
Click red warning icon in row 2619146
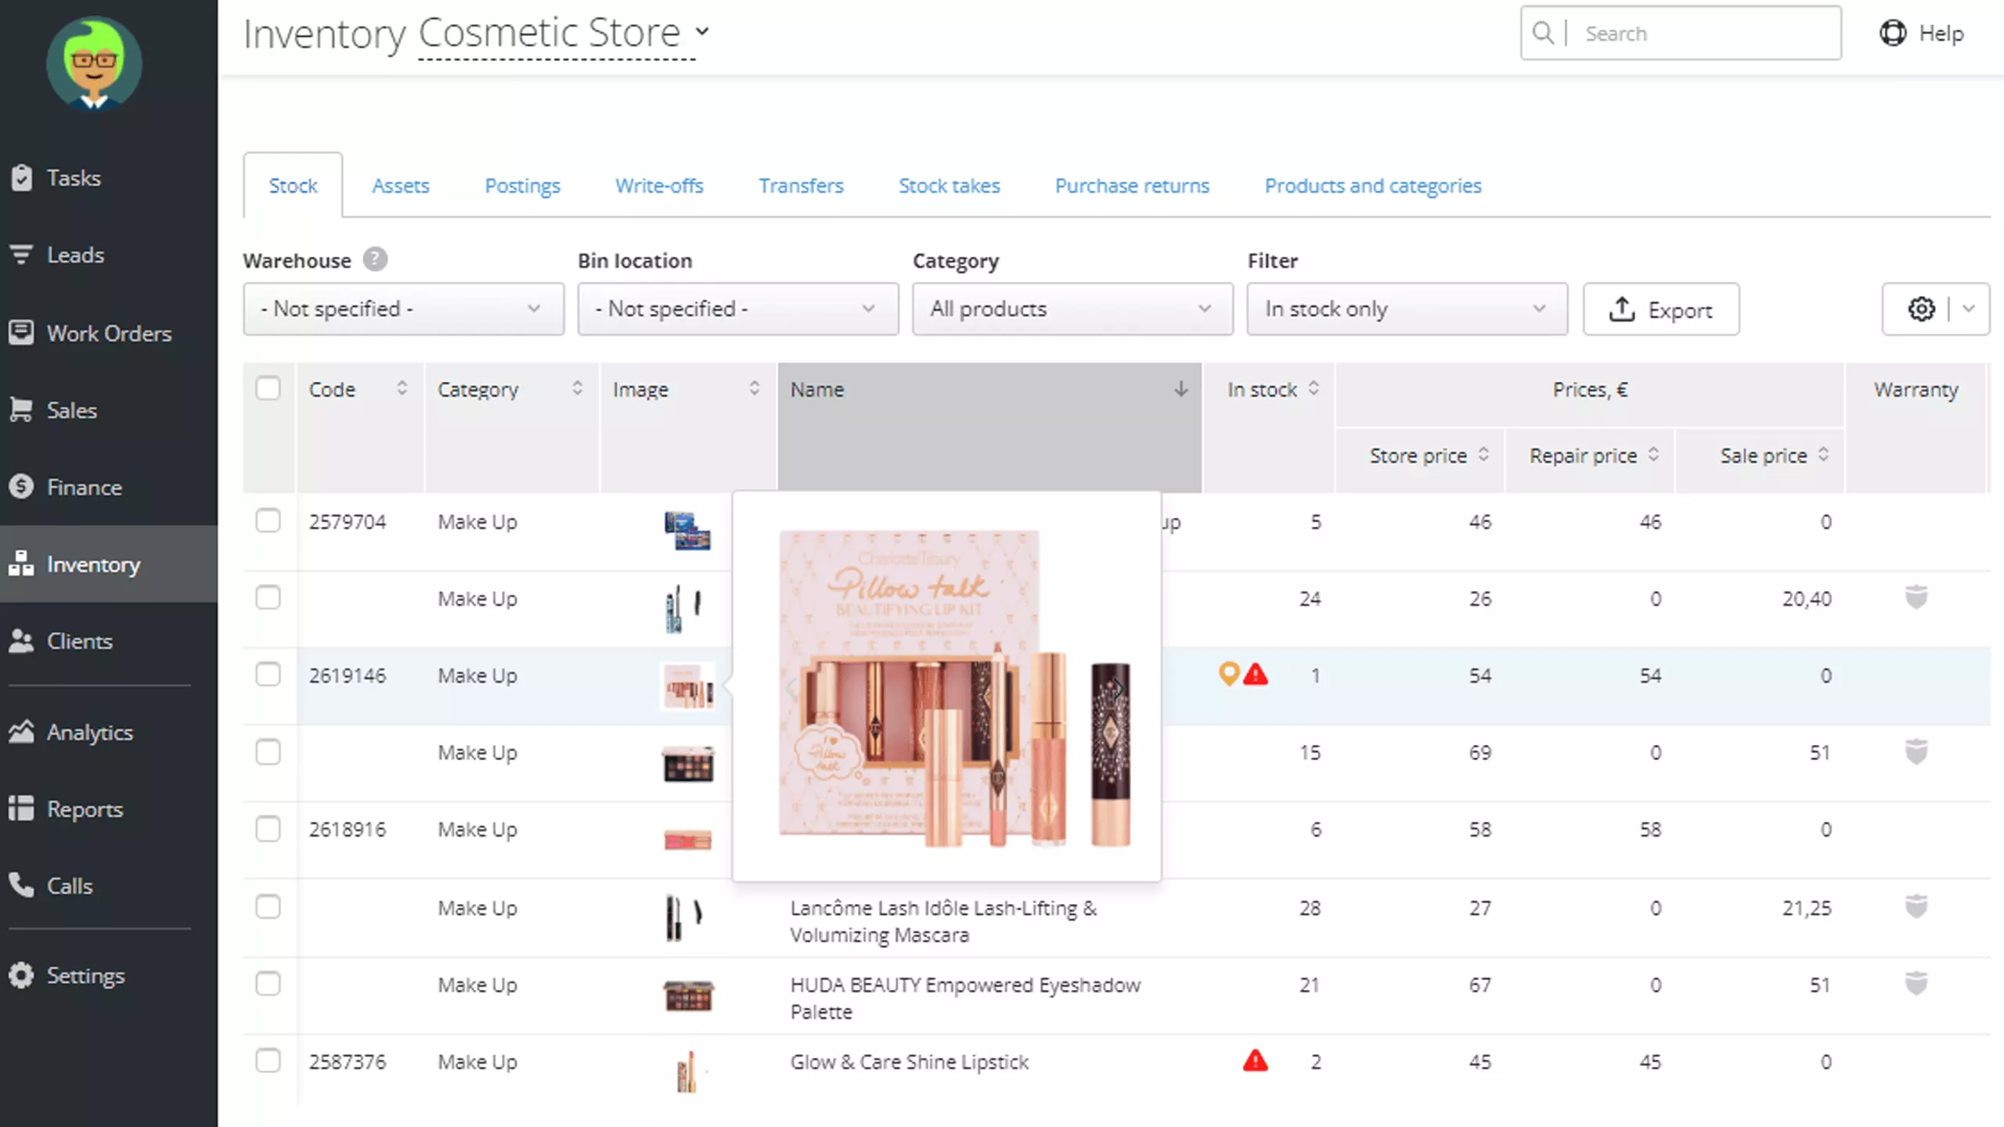coord(1256,674)
